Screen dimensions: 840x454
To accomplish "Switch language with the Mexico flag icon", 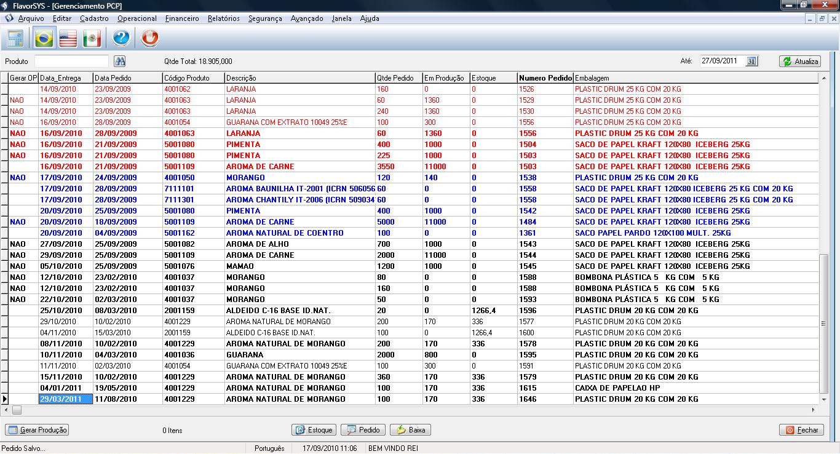I will pyautogui.click(x=92, y=39).
